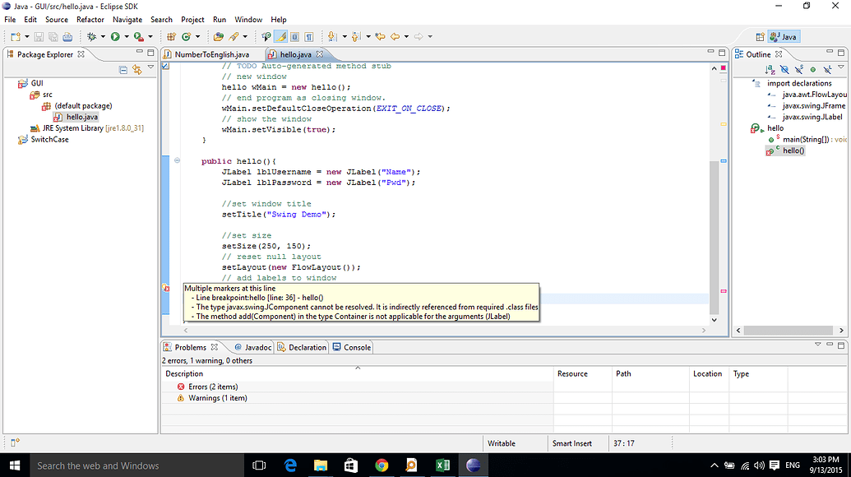Switch to the NumberToEnglish.java editor tab

click(x=210, y=54)
